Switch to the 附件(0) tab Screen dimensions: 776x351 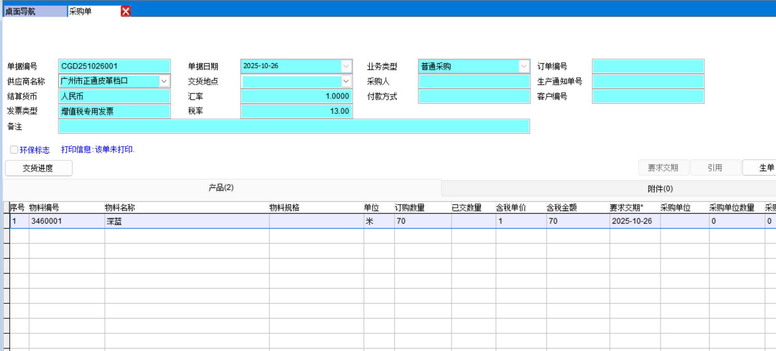click(x=660, y=189)
